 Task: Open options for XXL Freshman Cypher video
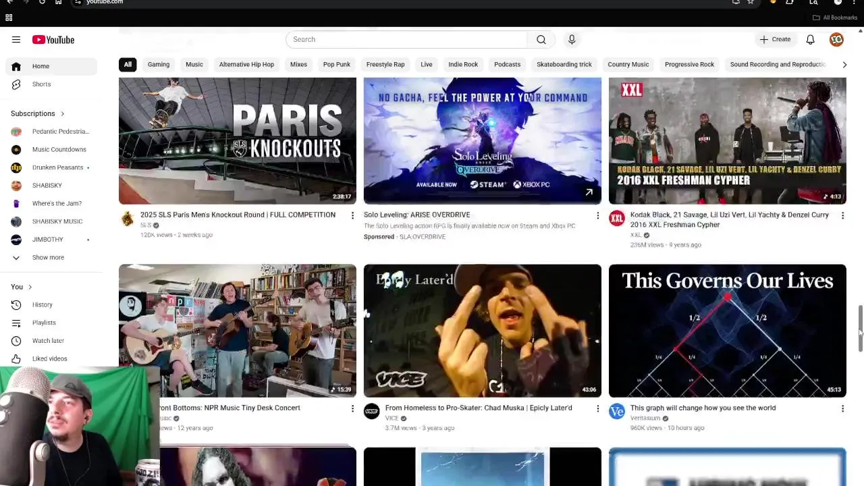point(842,215)
